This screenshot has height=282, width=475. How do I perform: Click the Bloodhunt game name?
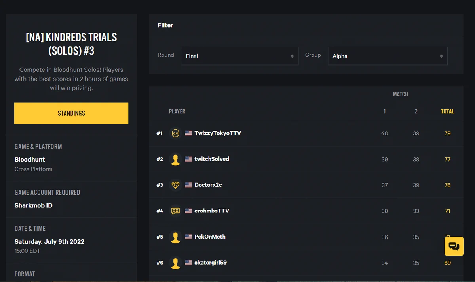(x=30, y=160)
